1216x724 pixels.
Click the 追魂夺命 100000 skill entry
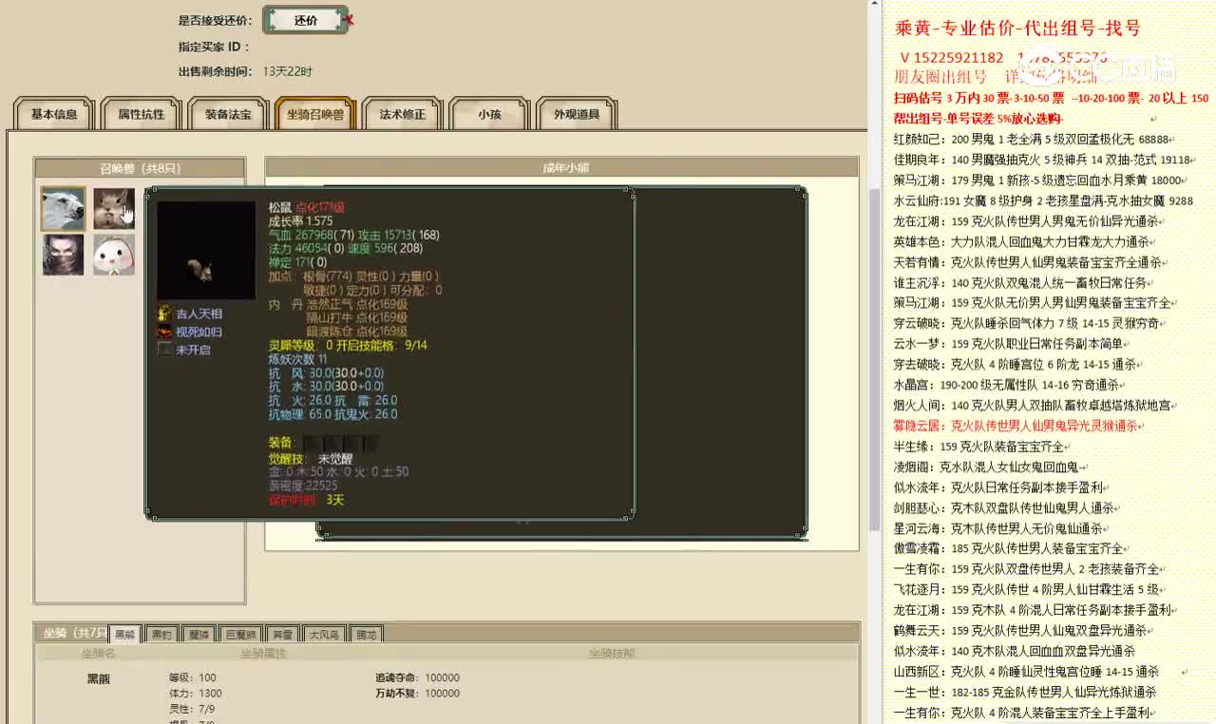click(x=417, y=678)
